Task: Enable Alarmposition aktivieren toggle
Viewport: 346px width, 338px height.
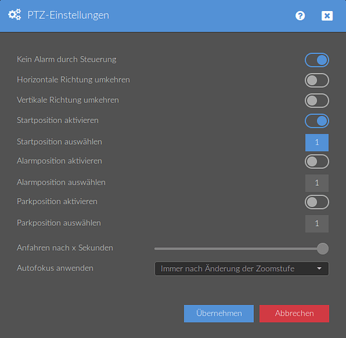Action: point(317,162)
